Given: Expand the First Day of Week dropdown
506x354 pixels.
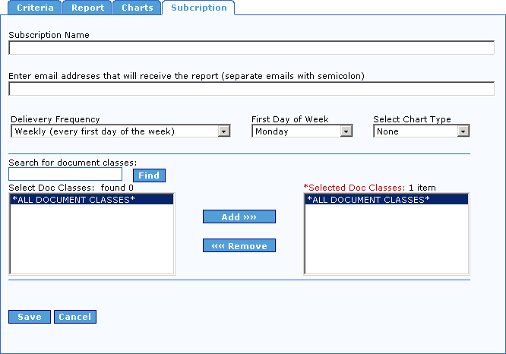Looking at the screenshot, I should click(x=302, y=131).
